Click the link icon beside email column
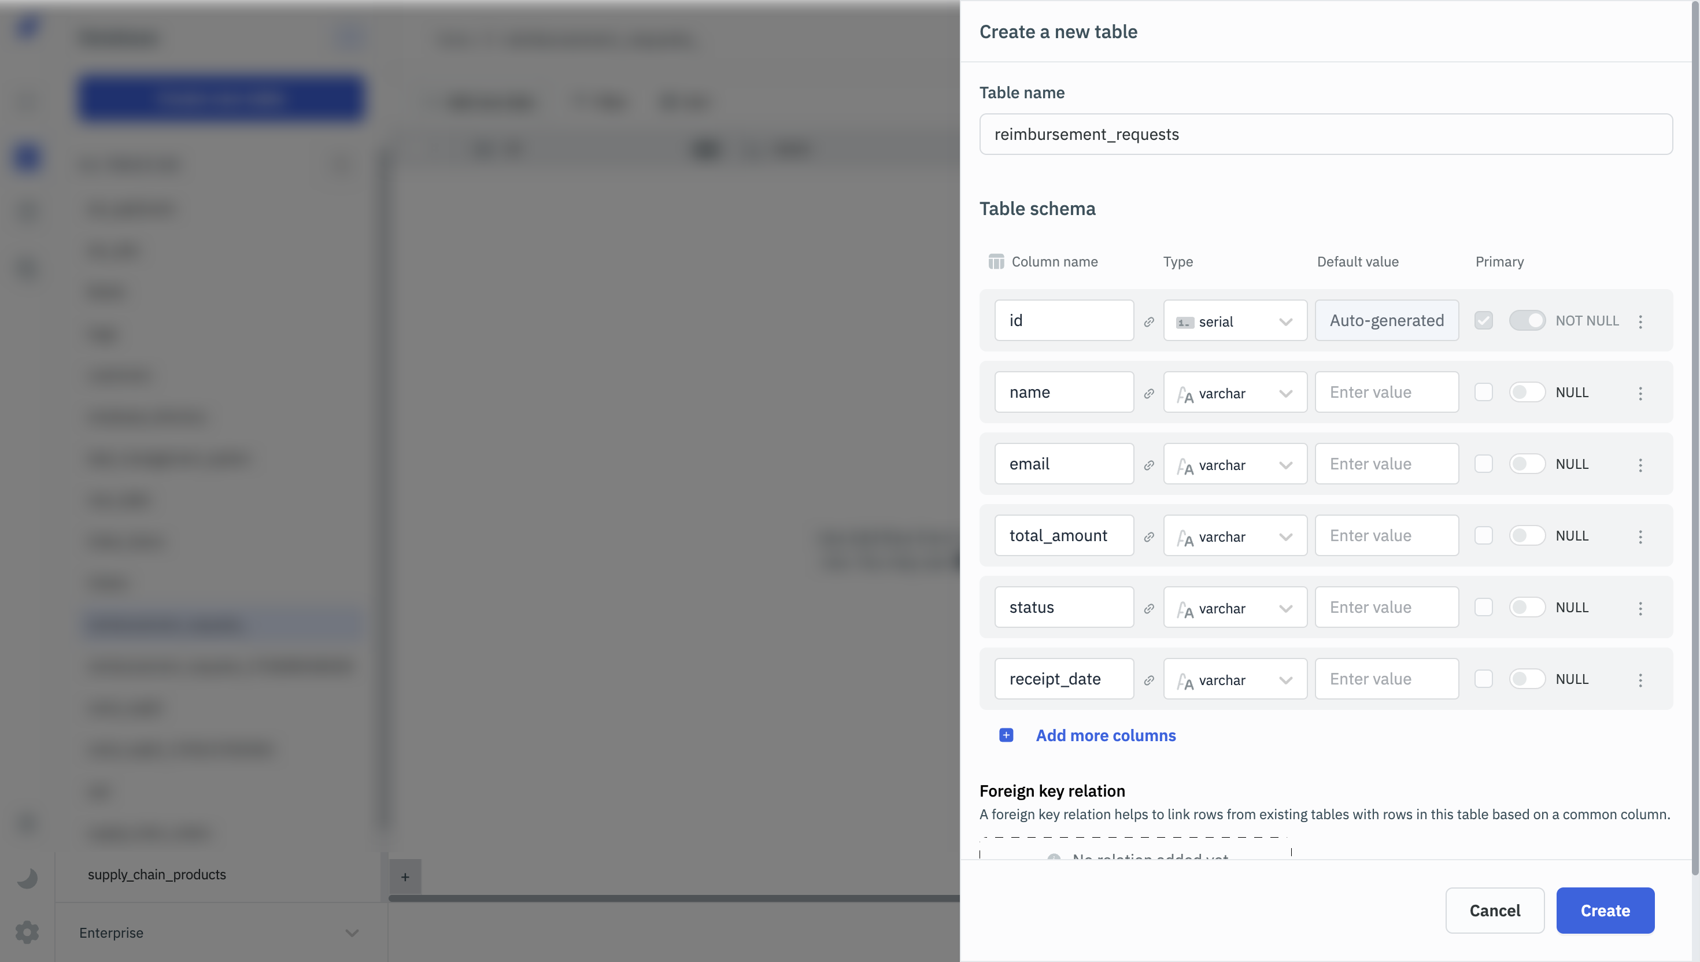Image resolution: width=1700 pixels, height=962 pixels. [x=1149, y=465]
